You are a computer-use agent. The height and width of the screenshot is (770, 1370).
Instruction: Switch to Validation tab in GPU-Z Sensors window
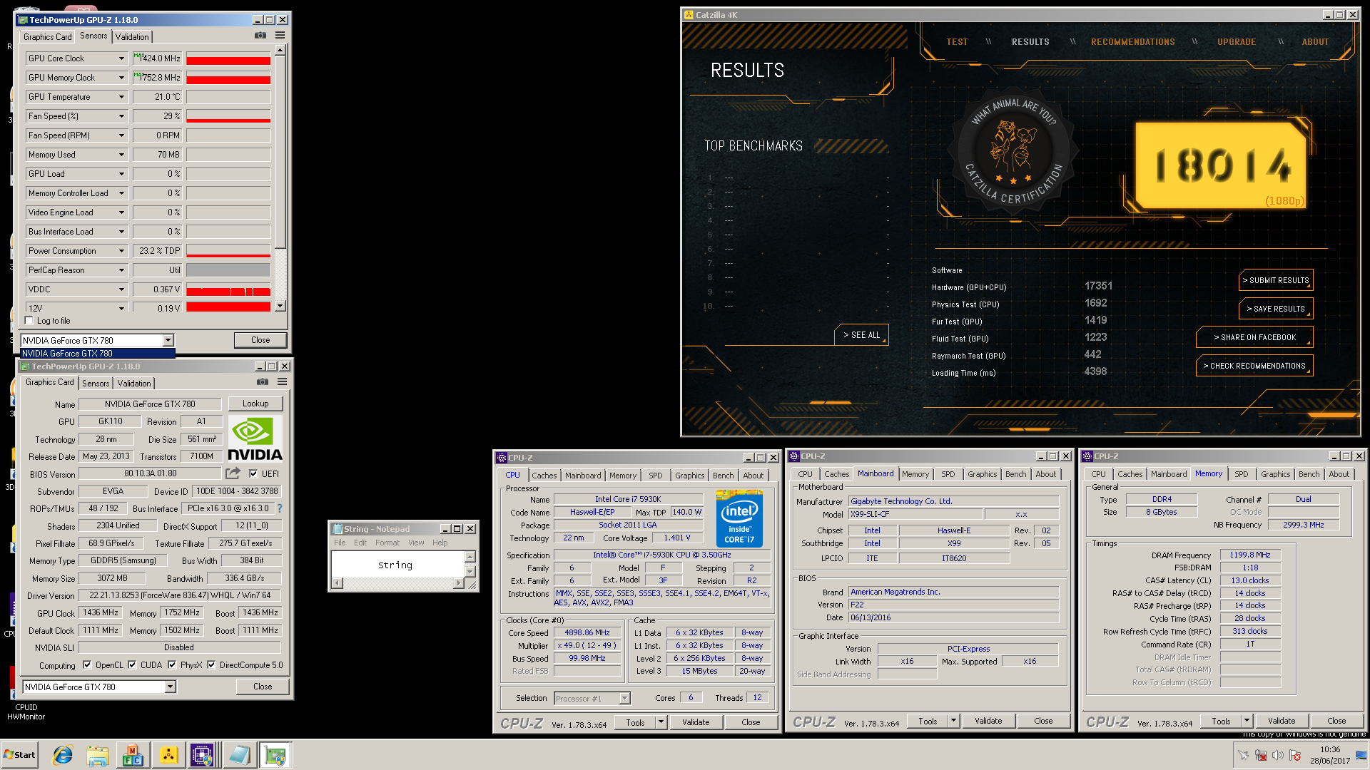tap(132, 36)
